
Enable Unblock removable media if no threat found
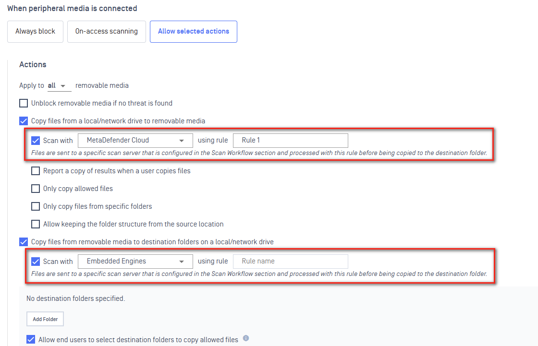coord(24,103)
